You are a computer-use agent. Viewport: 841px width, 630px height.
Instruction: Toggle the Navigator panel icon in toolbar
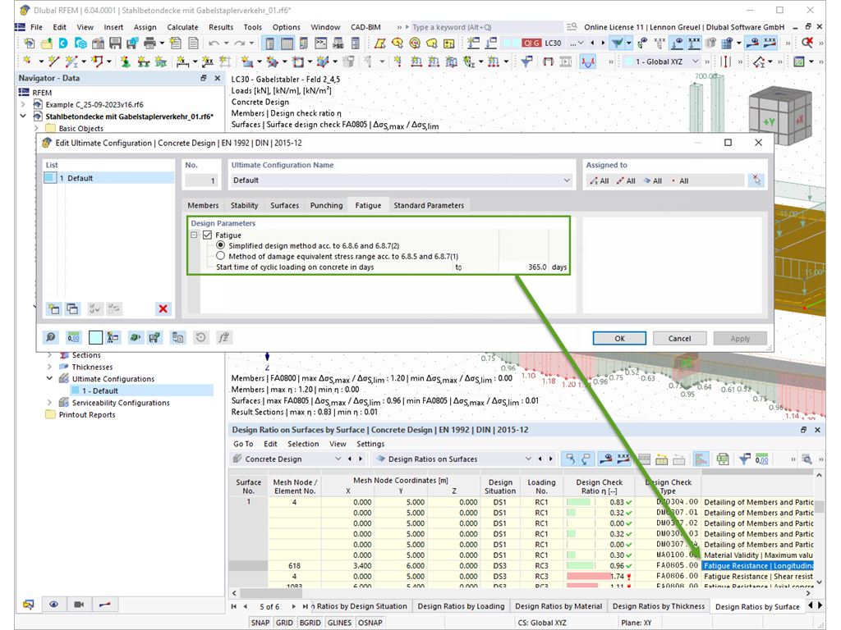pos(269,43)
